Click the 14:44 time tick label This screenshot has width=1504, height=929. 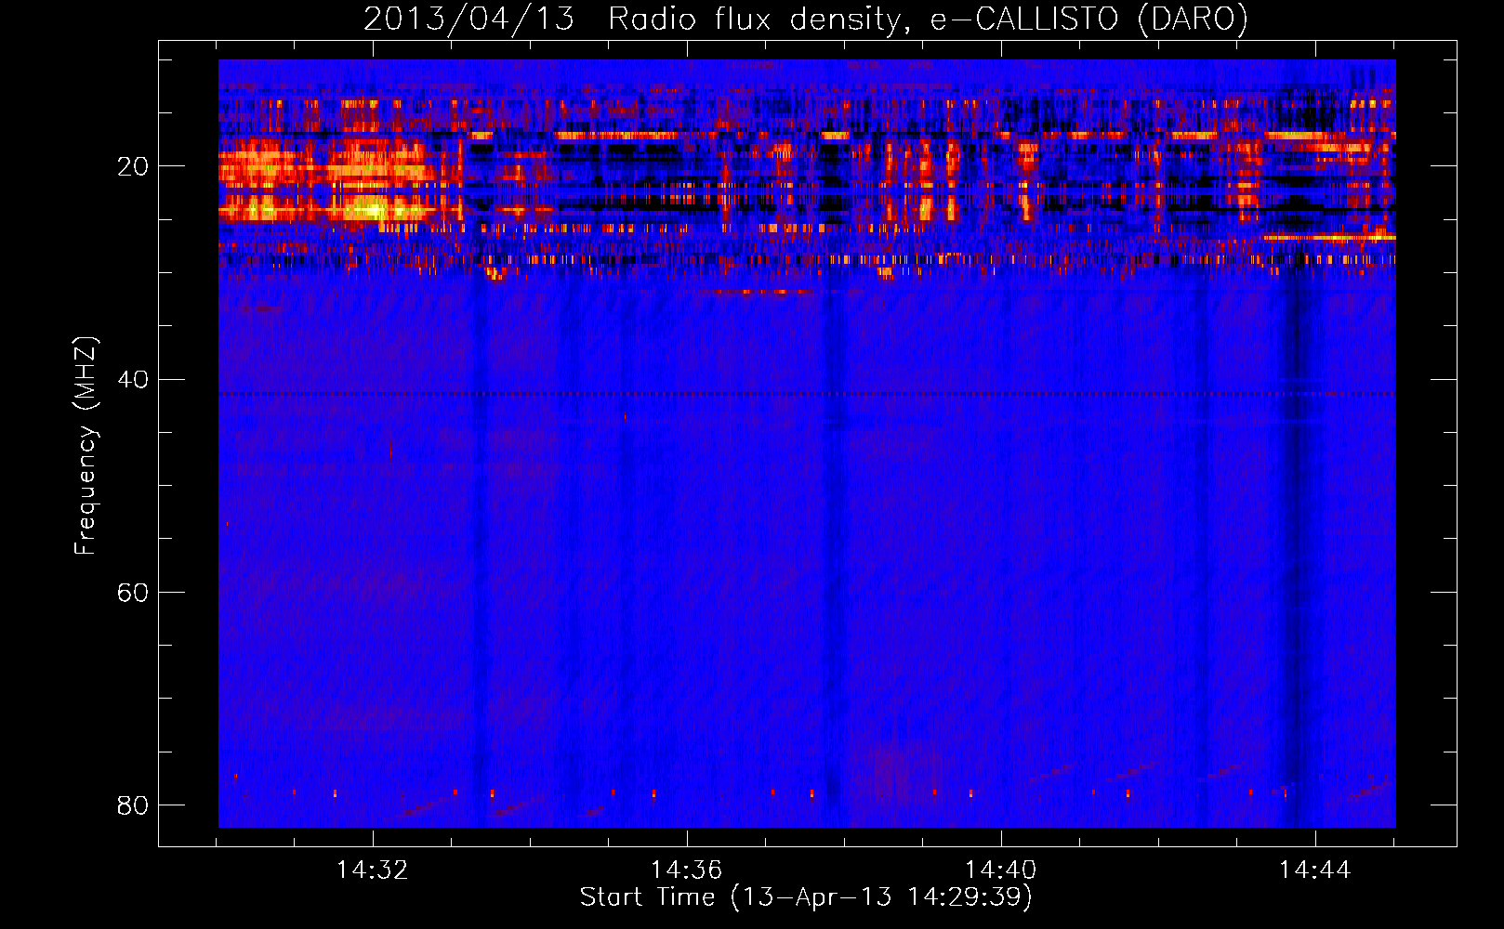pos(1314,870)
